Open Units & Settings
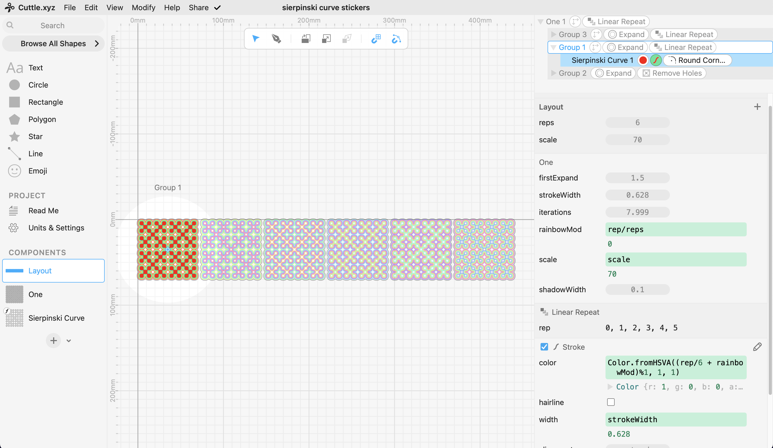This screenshot has width=773, height=448. [56, 228]
